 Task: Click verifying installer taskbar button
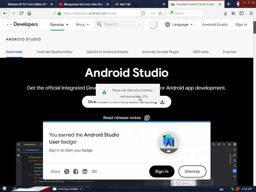(70, 189)
